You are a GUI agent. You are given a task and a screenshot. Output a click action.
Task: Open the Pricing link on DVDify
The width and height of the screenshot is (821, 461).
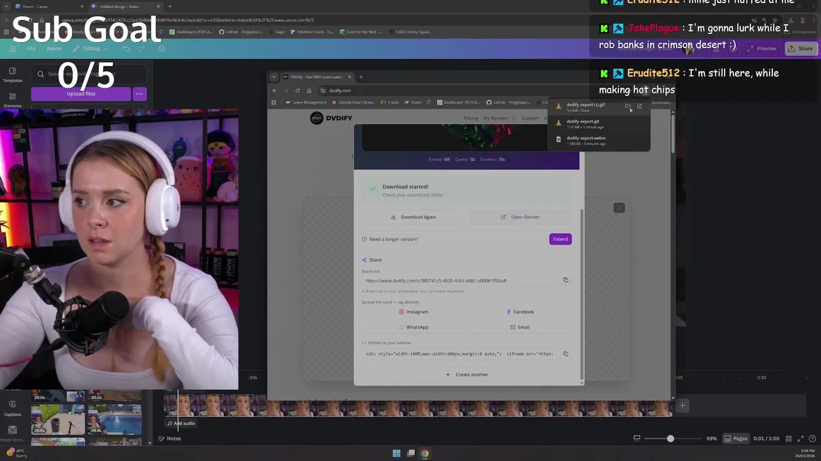coord(470,118)
